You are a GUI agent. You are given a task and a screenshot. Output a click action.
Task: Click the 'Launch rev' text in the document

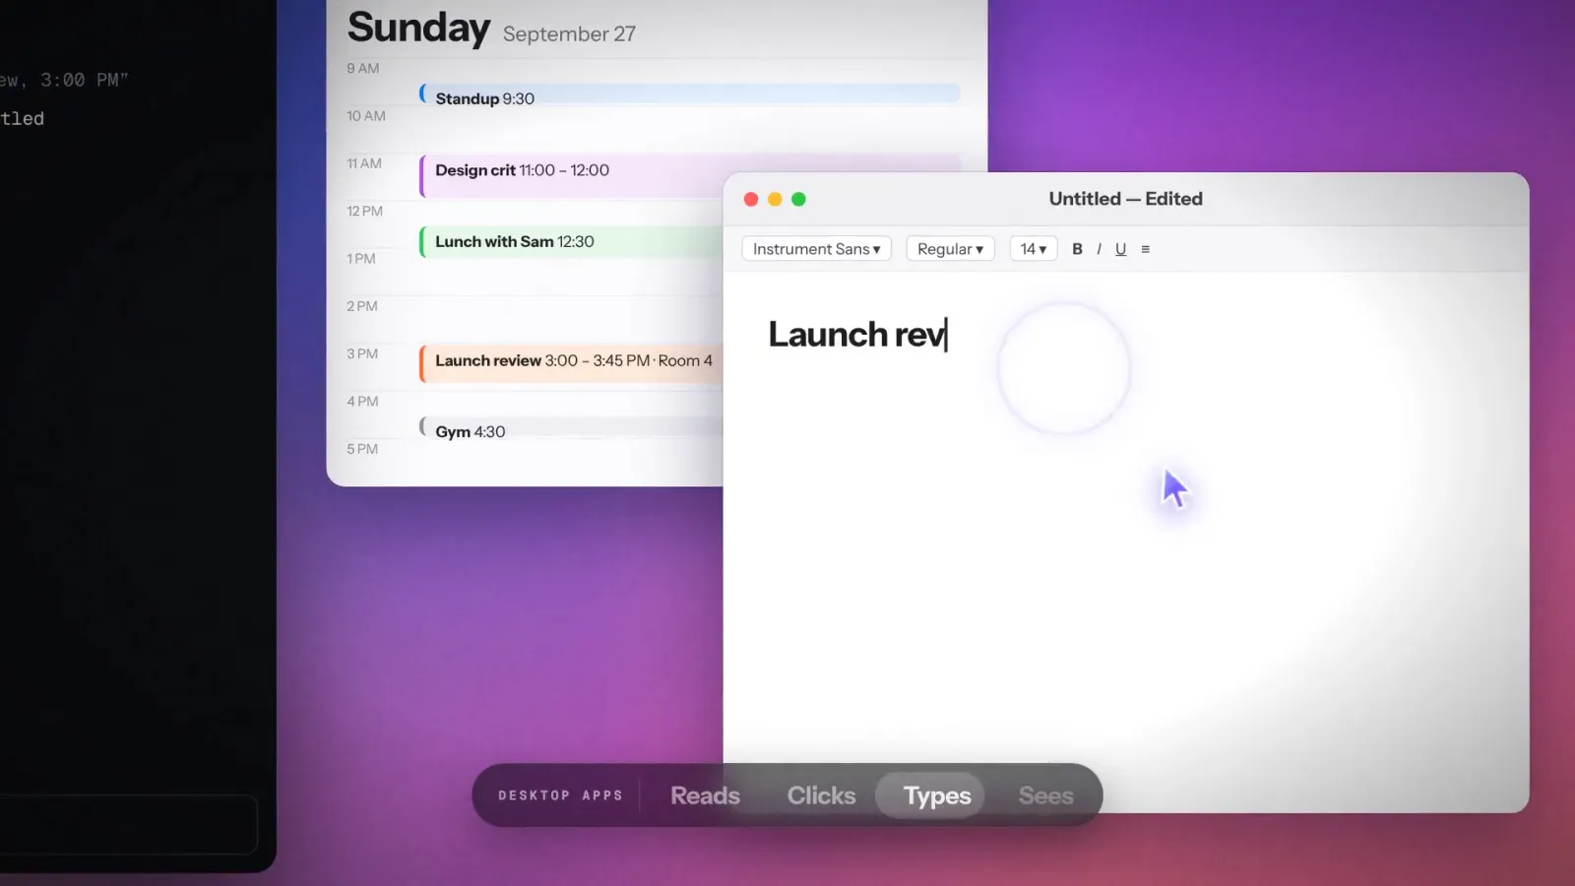click(x=856, y=335)
